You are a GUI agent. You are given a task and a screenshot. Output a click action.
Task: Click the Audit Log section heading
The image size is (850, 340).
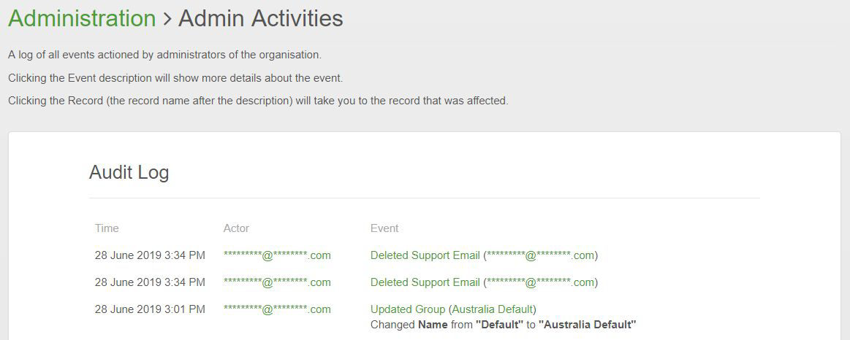(x=129, y=172)
